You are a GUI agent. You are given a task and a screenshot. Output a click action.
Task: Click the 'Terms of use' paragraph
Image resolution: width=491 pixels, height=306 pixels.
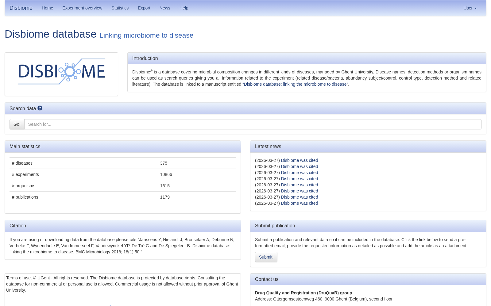tap(122, 284)
